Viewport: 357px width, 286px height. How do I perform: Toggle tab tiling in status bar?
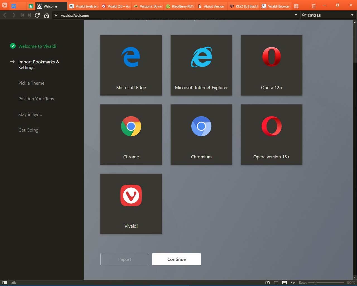[276, 283]
